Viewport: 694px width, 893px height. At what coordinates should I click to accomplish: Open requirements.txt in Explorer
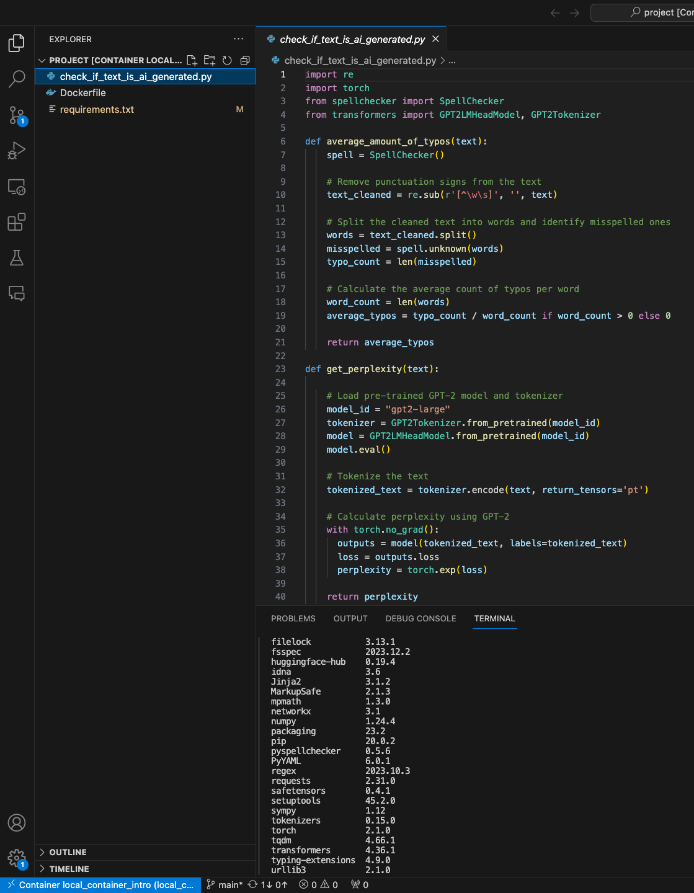click(x=97, y=110)
